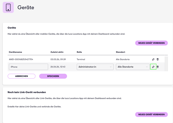Click the chevron arrow of the role dropdown
173x123 pixels.
pyautogui.click(x=111, y=67)
